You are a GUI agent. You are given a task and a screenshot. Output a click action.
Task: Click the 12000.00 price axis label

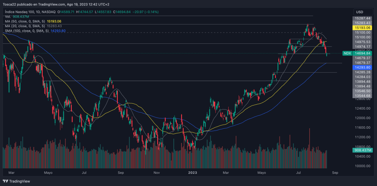(x=363, y=118)
